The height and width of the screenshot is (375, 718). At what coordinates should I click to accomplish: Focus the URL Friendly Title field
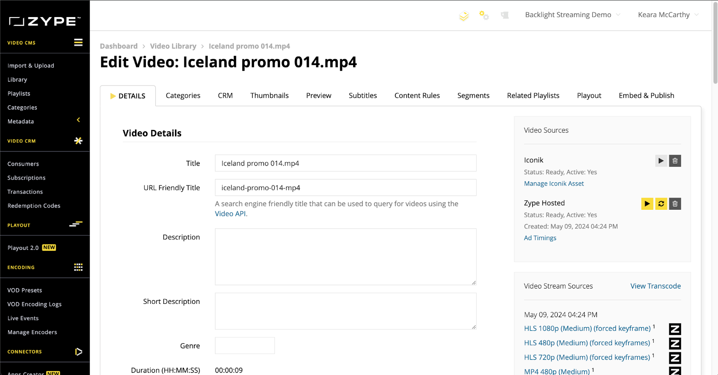346,188
